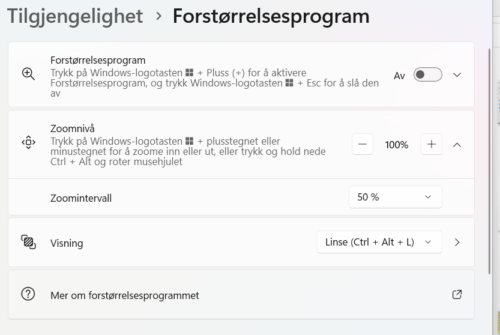Open the external link icon for Mer om forstørrelsesprogrammet
The image size is (500, 335).
point(457,294)
